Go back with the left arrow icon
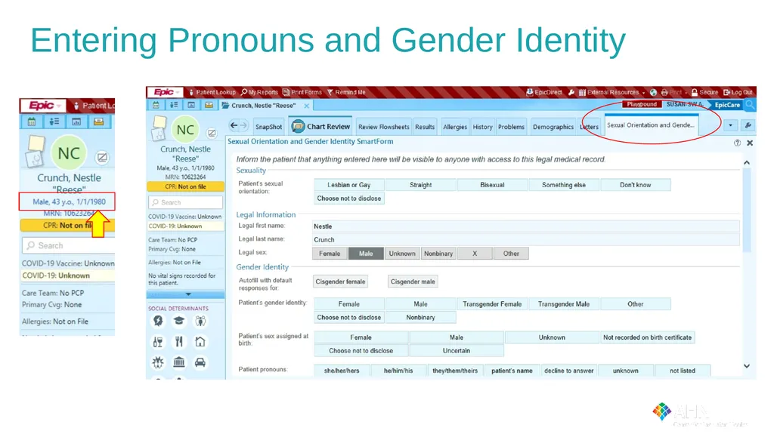 [234, 126]
